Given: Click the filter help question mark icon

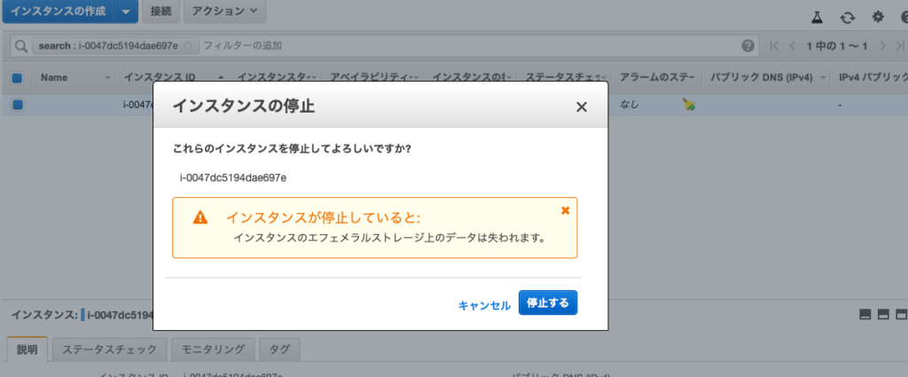Looking at the screenshot, I should 748,45.
